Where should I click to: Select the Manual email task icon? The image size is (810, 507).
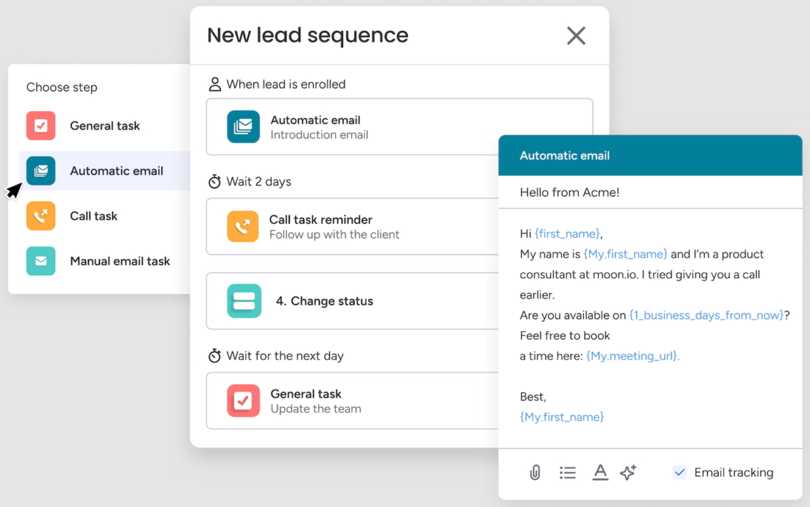point(40,261)
